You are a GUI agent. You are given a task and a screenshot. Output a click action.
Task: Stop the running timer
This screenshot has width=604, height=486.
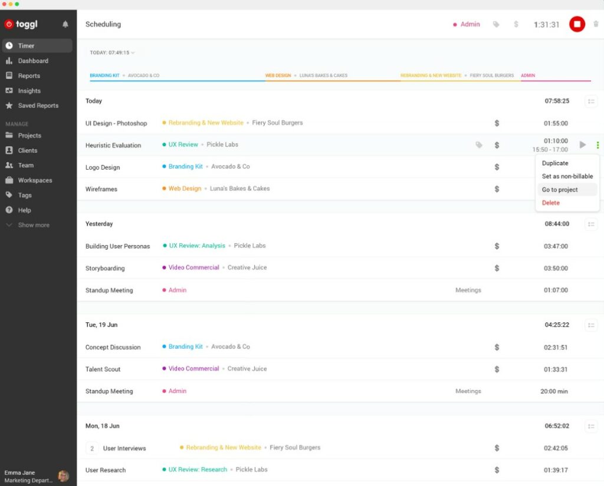click(577, 24)
